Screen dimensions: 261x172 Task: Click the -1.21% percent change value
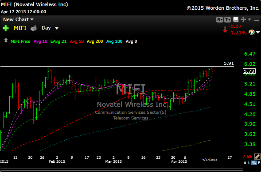coord(238,33)
